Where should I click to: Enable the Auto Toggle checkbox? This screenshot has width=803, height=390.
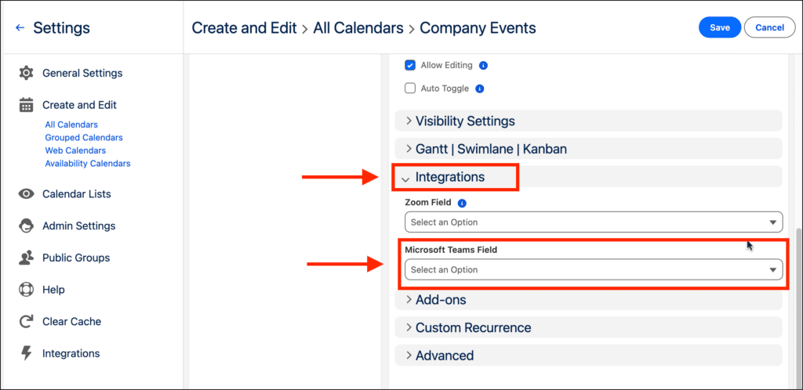point(410,88)
